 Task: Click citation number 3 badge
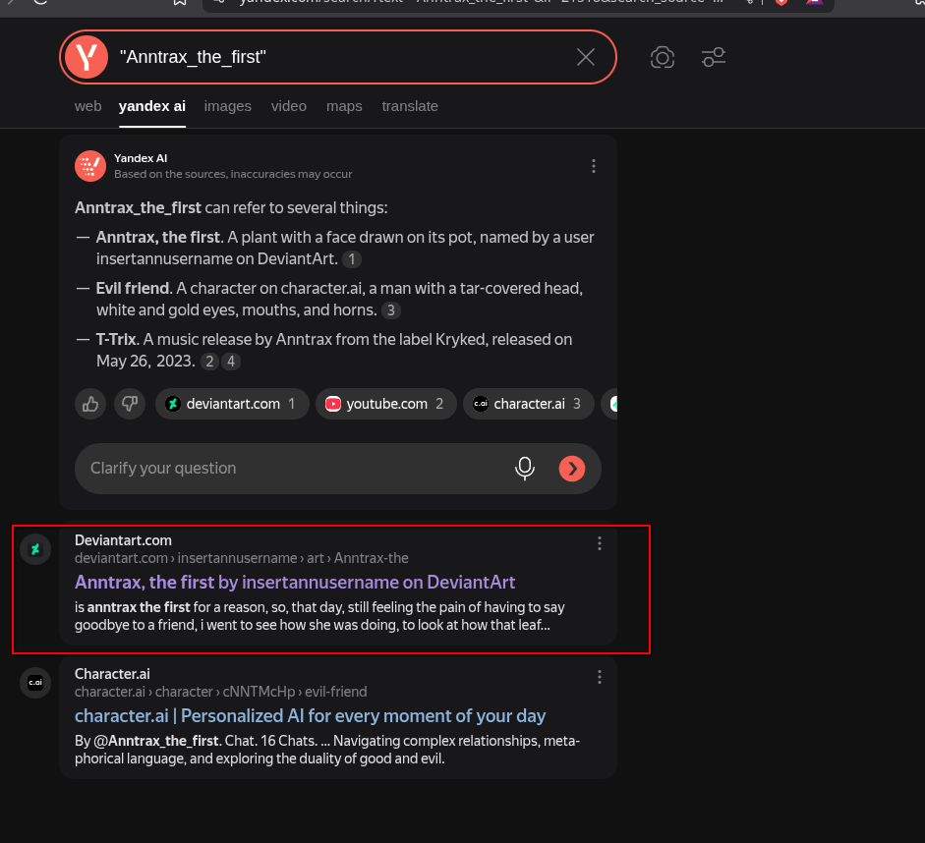point(391,310)
